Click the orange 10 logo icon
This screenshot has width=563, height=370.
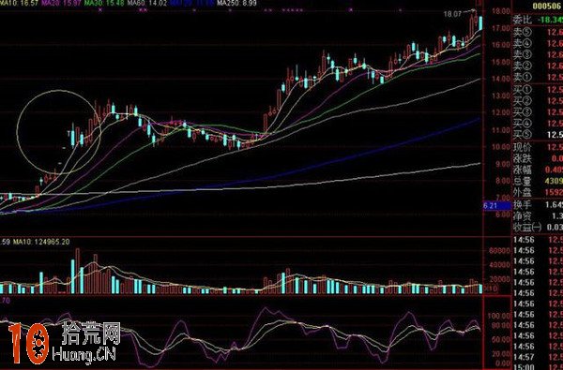click(28, 344)
